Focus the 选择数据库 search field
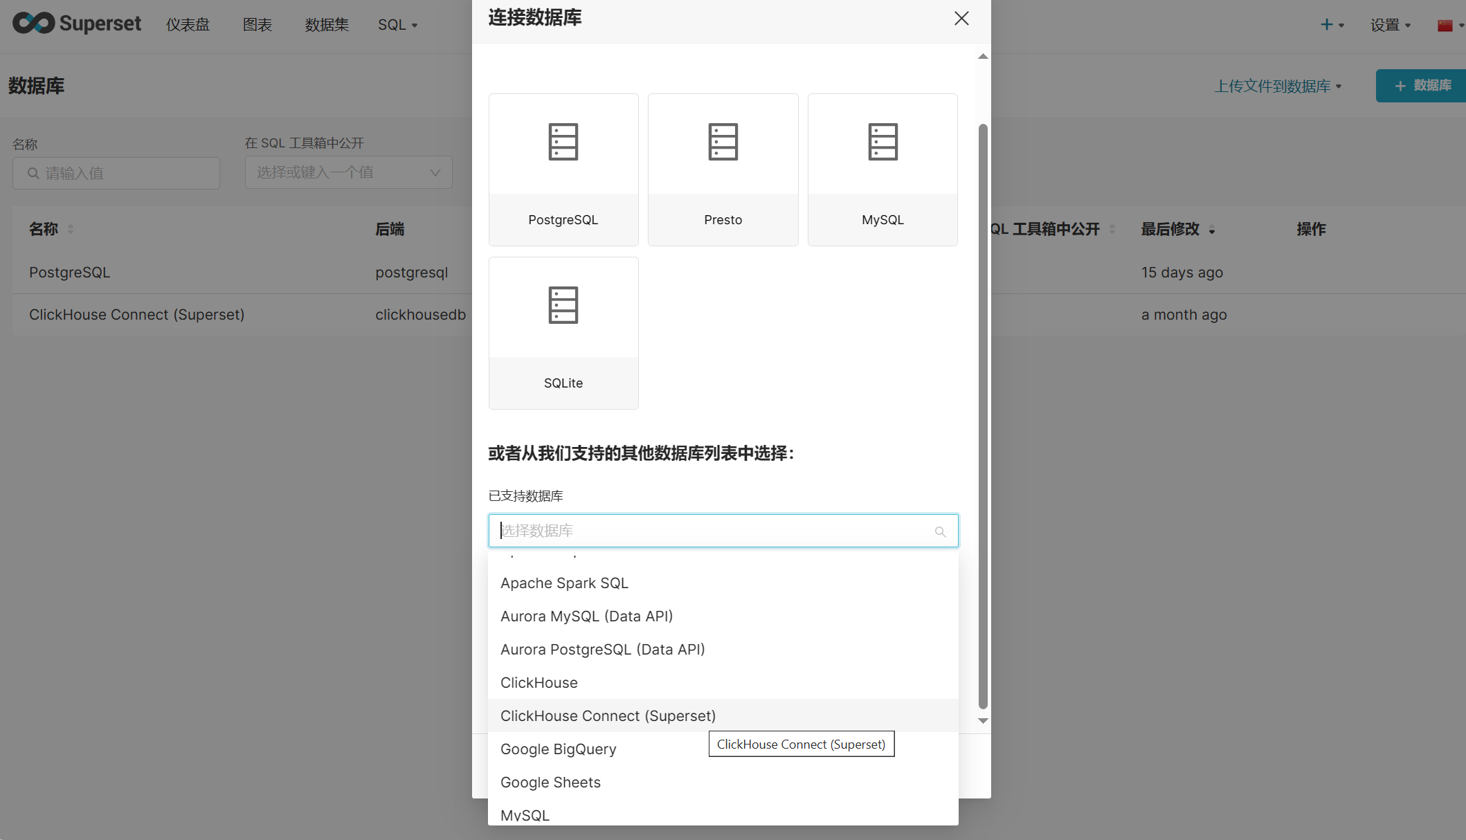This screenshot has height=840, width=1466. click(x=723, y=531)
